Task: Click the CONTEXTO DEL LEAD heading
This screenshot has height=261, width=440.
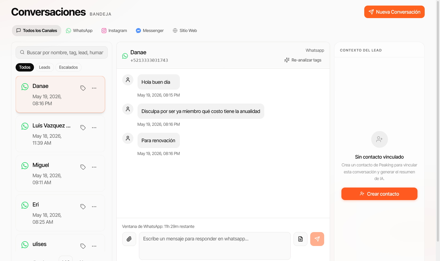Action: point(361,50)
